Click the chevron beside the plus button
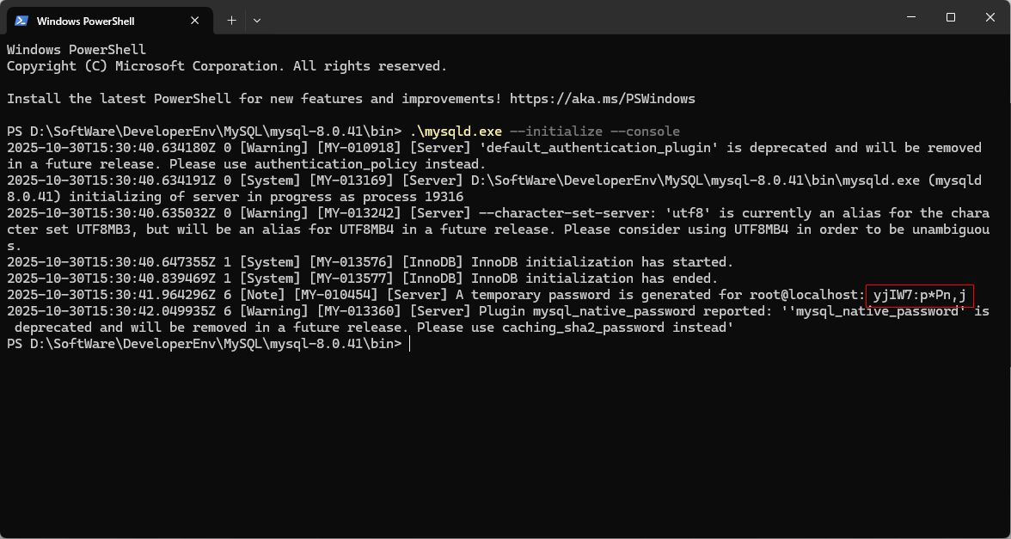This screenshot has height=539, width=1011. pos(257,20)
